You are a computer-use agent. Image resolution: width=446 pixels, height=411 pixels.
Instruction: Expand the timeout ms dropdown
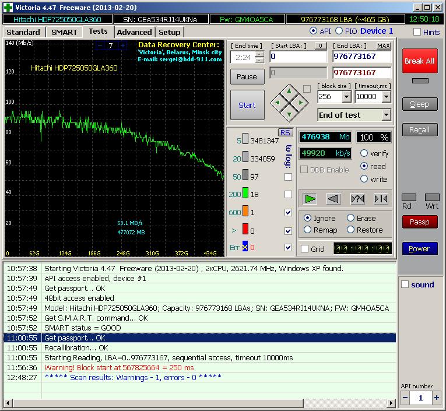tap(385, 97)
